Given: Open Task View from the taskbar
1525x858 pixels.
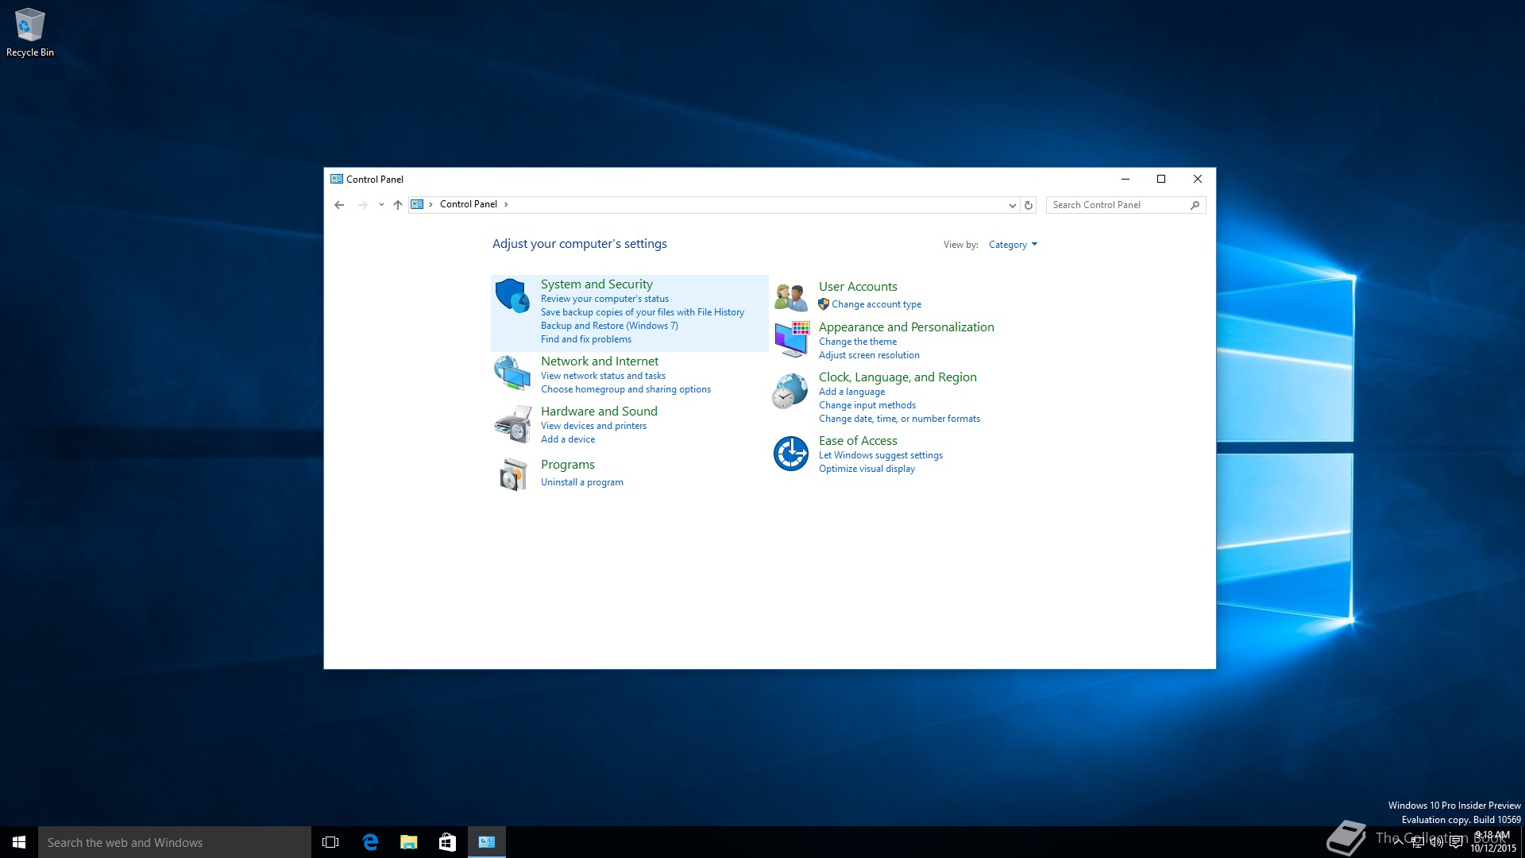Looking at the screenshot, I should point(330,842).
